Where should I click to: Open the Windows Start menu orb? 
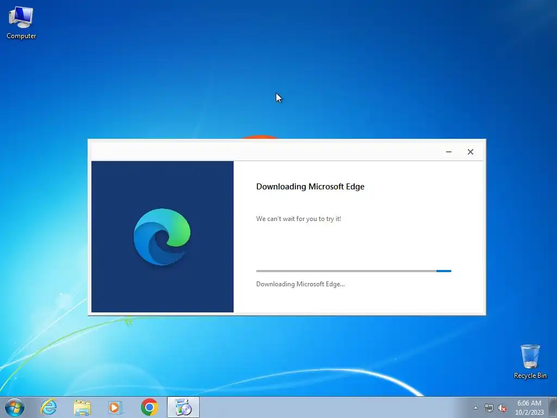tap(15, 407)
